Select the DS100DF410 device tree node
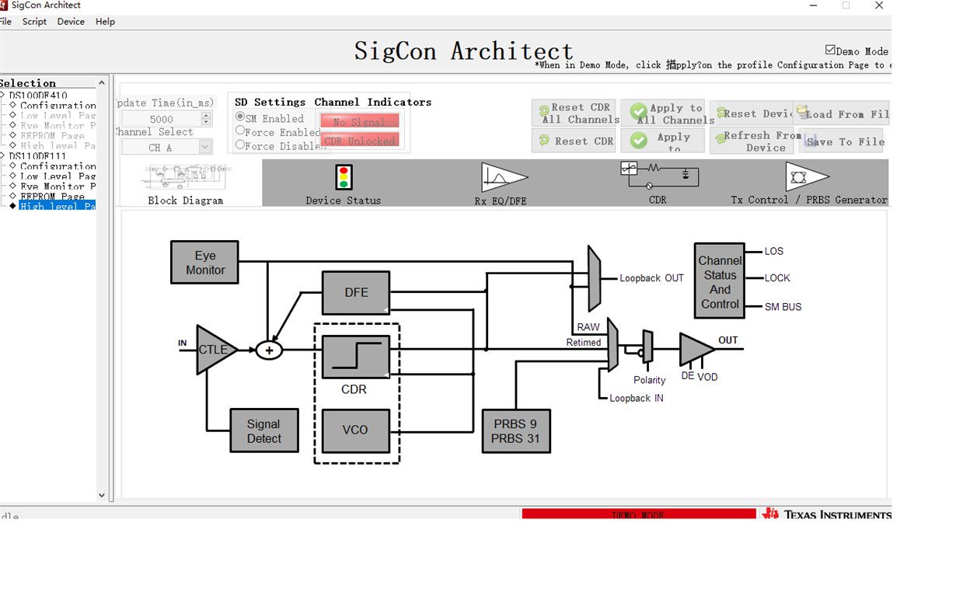The width and height of the screenshot is (956, 596). click(37, 95)
